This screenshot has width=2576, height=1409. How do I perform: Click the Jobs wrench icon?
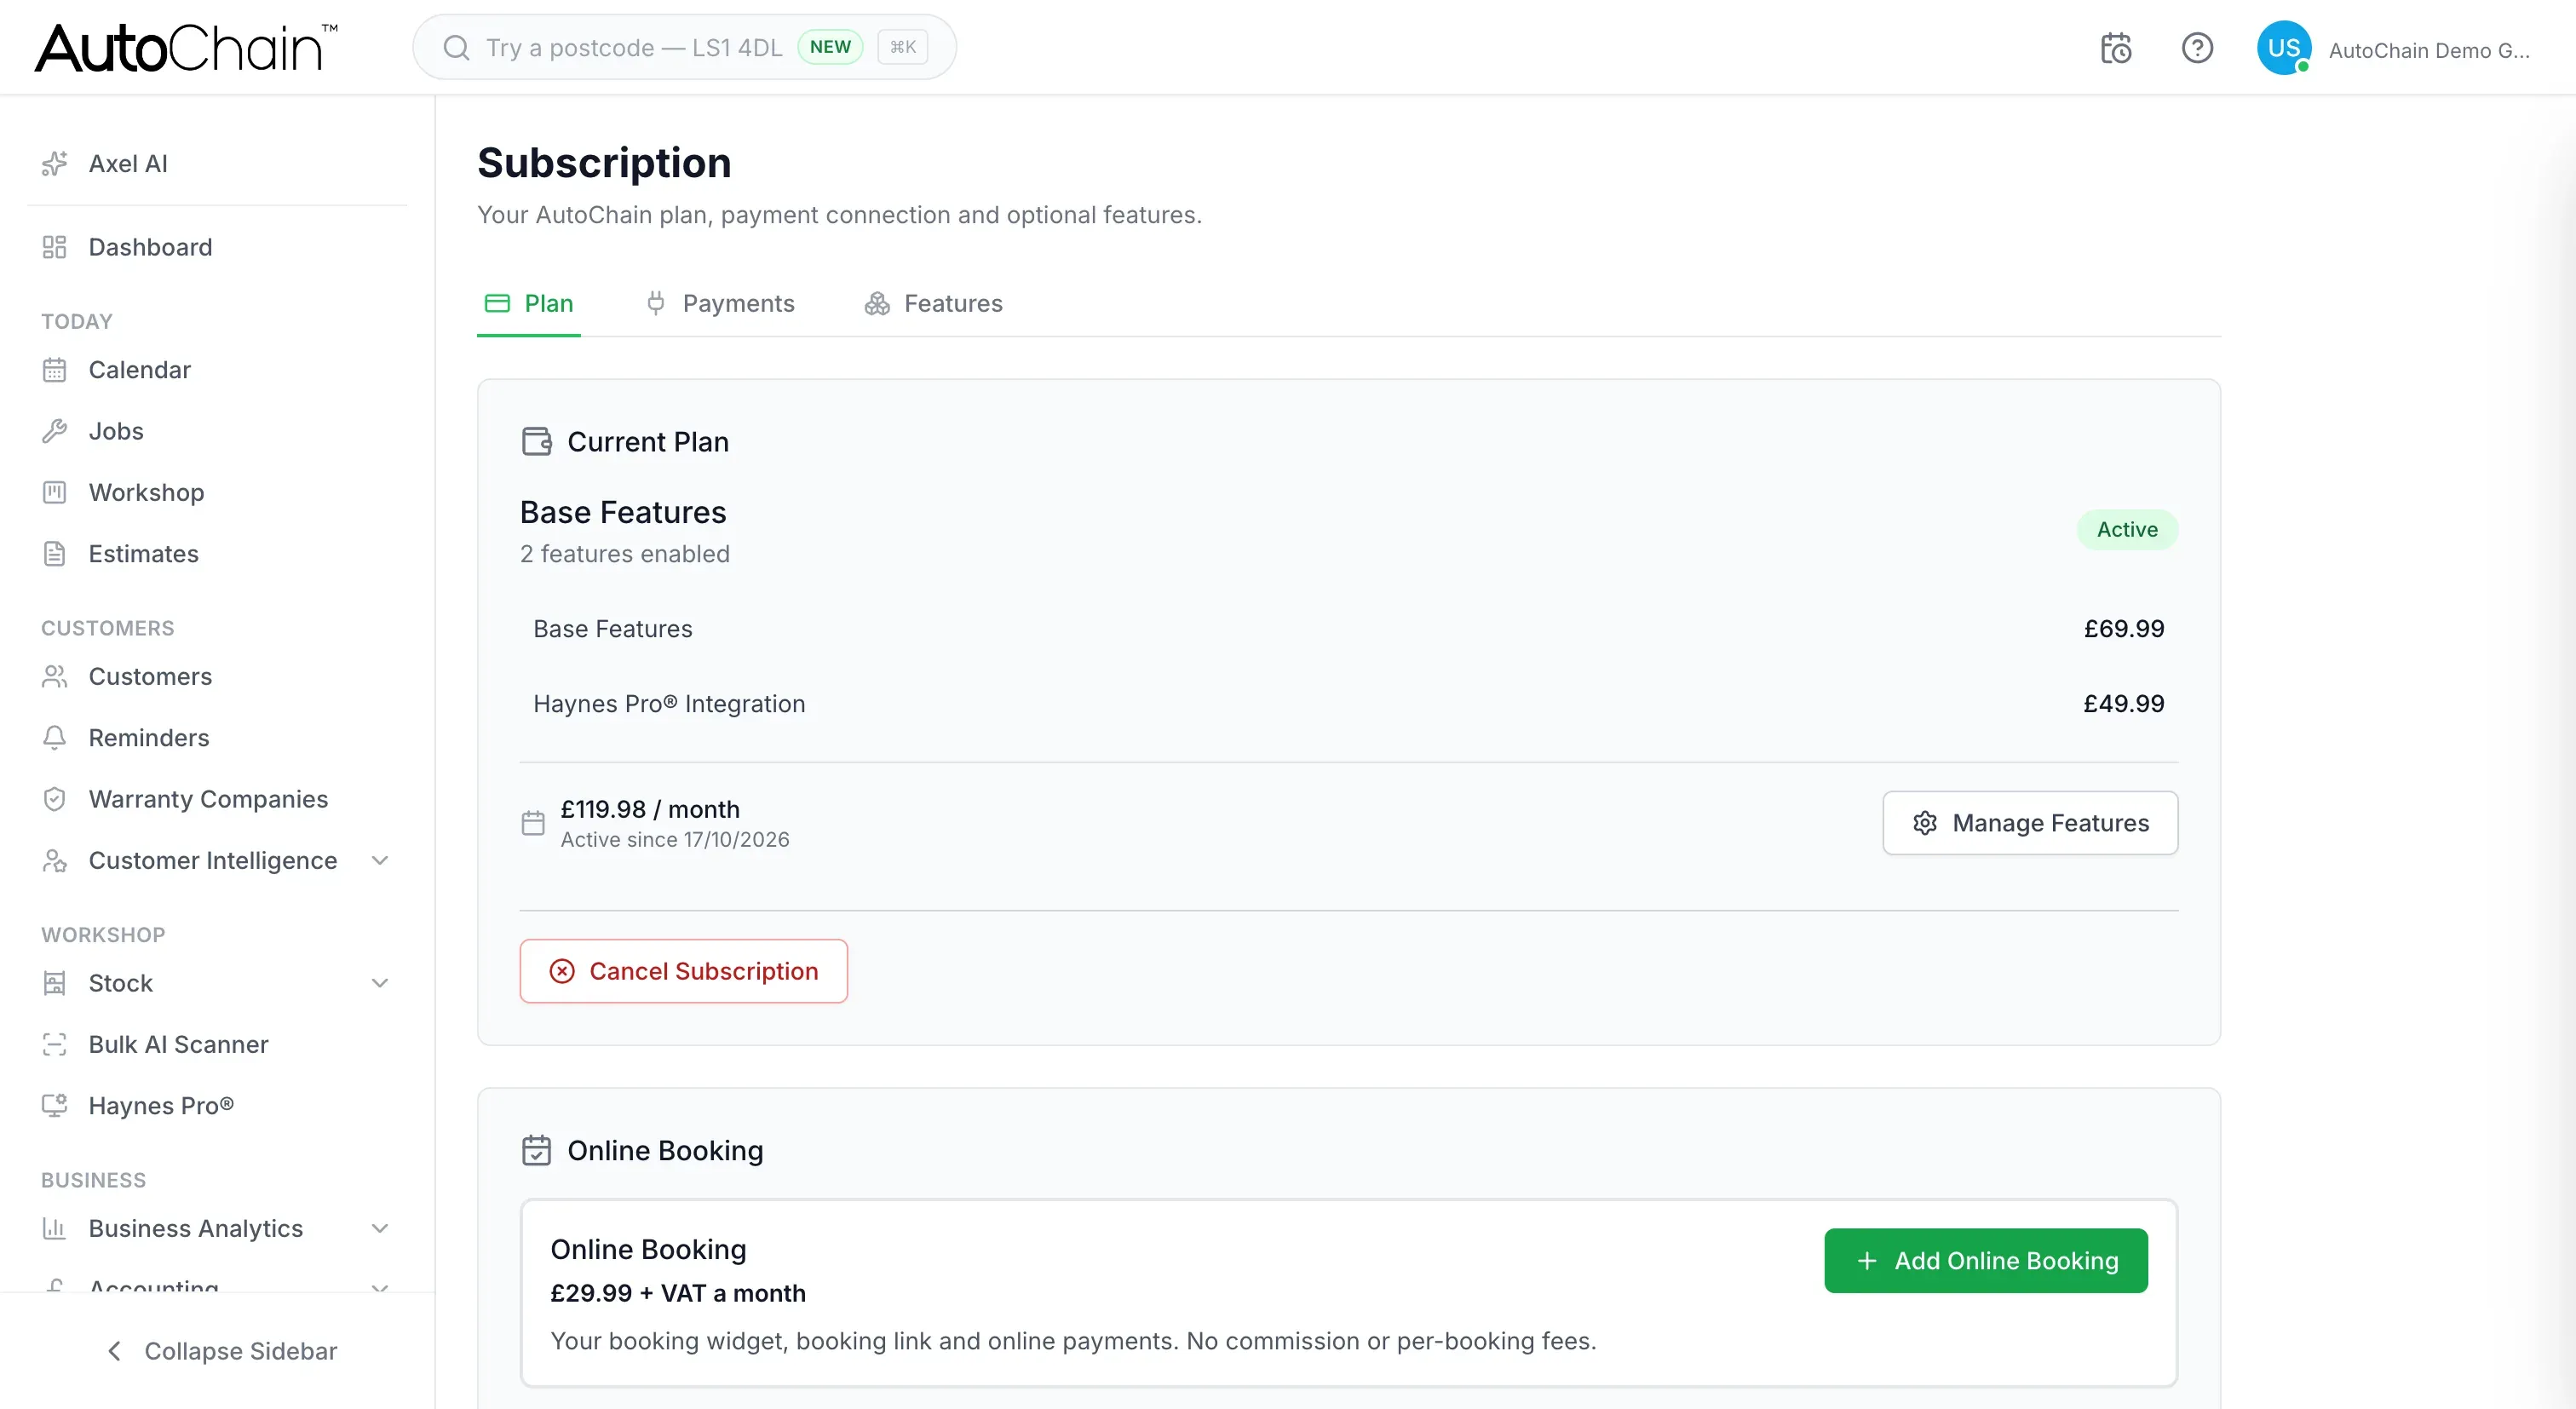pyautogui.click(x=54, y=431)
